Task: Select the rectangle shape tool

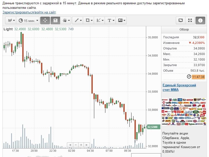Action: pos(89,20)
